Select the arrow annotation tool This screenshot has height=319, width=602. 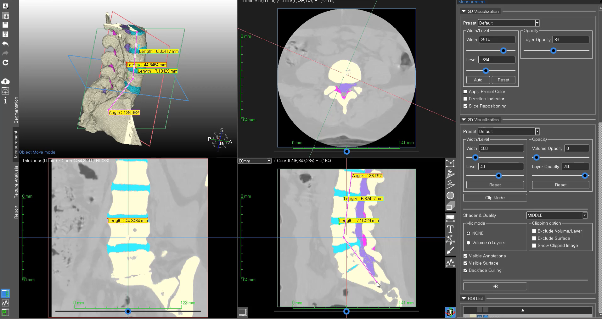[450, 250]
